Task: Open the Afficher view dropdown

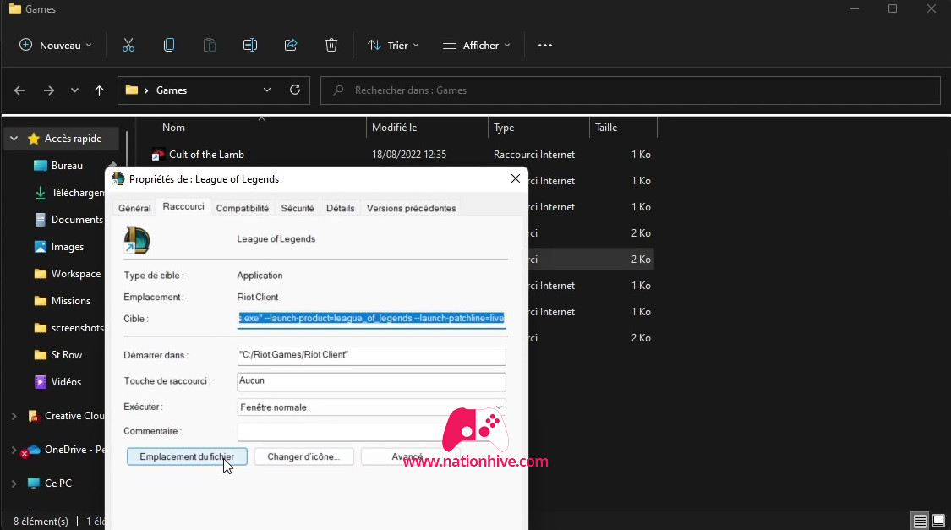Action: (x=477, y=46)
